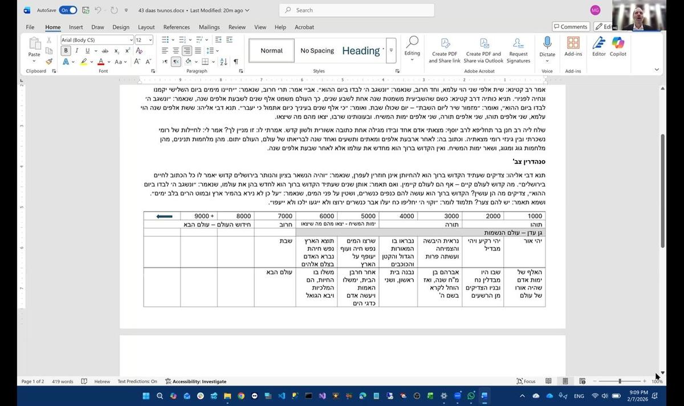
Task: Toggle the show paragraph marks button
Action: click(x=235, y=62)
